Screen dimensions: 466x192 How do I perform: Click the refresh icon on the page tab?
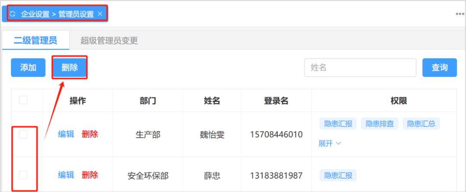point(13,14)
